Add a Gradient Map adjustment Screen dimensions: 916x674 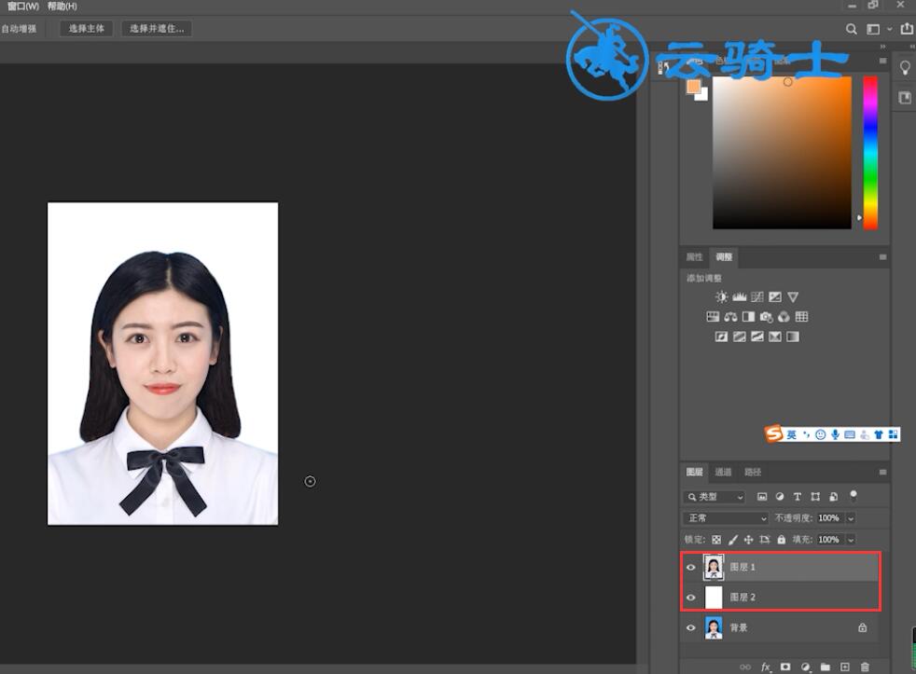coord(793,337)
